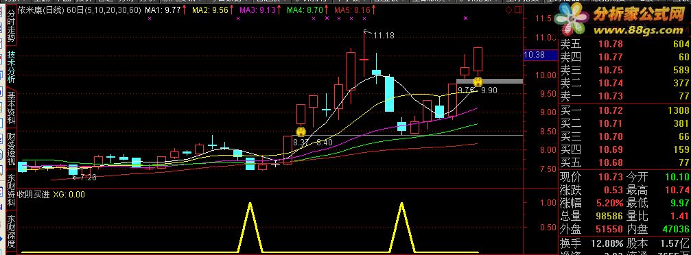Screen dimensions: 691x255
Task: Switch to the 技术分析 tab
Action: (x=11, y=66)
